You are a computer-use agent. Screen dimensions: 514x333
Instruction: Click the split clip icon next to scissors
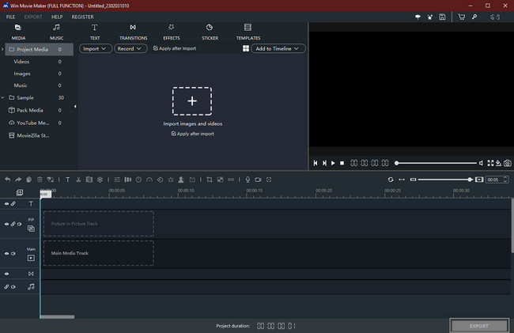[89, 180]
